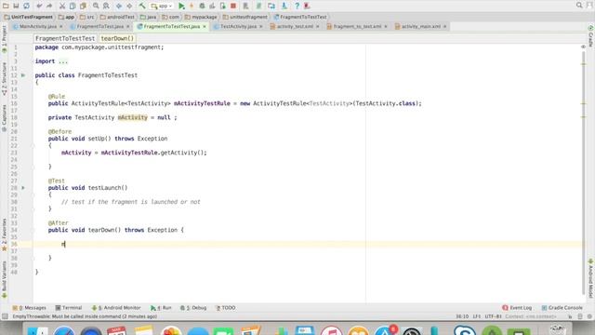Switch to TestActivity.java tab
595x335 pixels.
(x=238, y=27)
